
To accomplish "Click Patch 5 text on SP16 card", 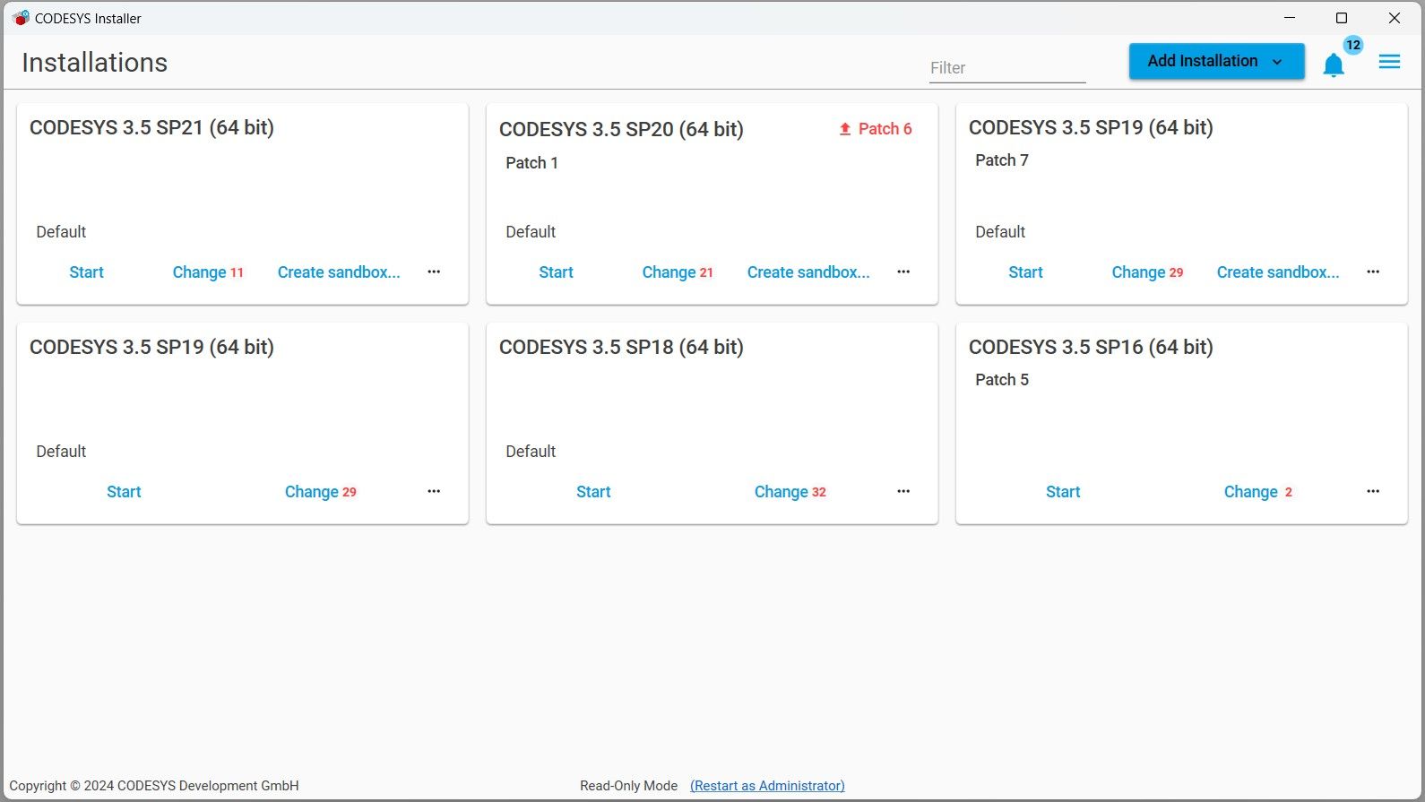I will tap(1002, 380).
